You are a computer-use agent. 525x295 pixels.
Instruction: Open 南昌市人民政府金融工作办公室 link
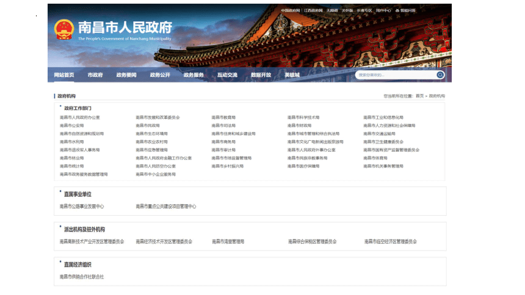(x=164, y=158)
